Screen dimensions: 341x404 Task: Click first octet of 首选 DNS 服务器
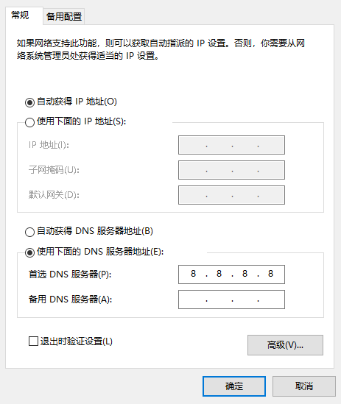click(x=193, y=274)
